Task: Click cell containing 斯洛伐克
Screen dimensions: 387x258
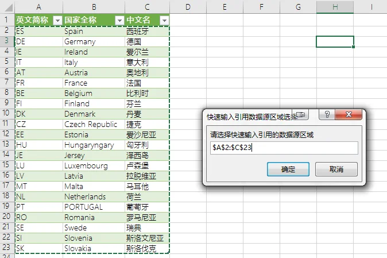Action: (147, 248)
